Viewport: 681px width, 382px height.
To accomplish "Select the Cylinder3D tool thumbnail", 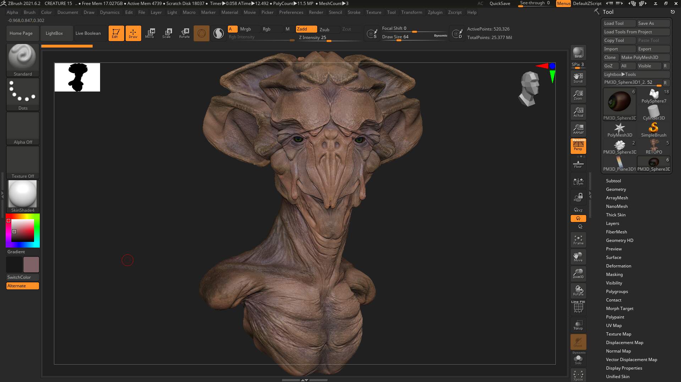I will click(654, 113).
